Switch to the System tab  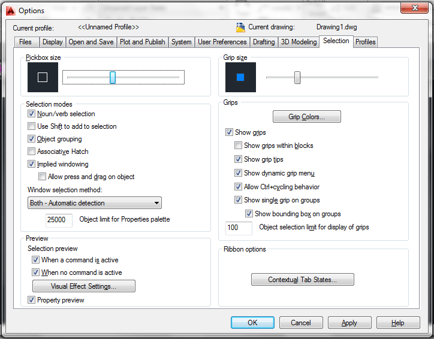tap(181, 42)
